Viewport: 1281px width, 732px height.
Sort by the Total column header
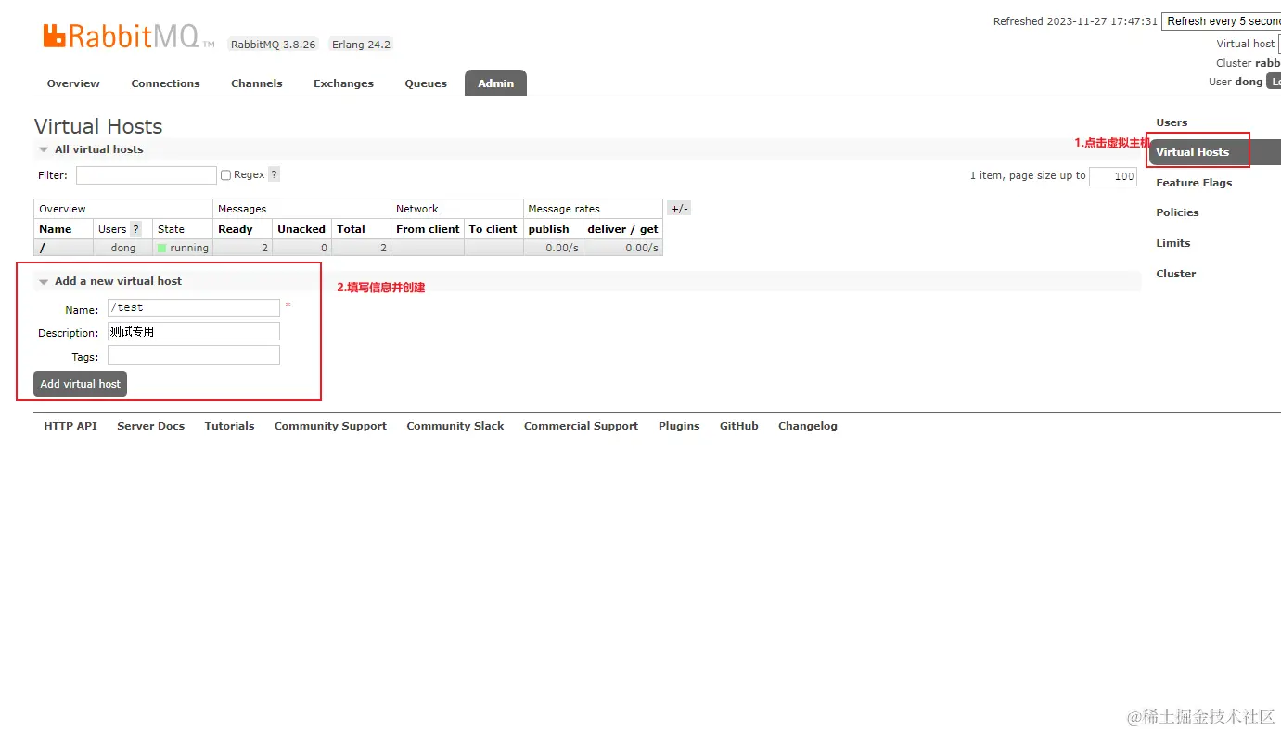pos(351,229)
